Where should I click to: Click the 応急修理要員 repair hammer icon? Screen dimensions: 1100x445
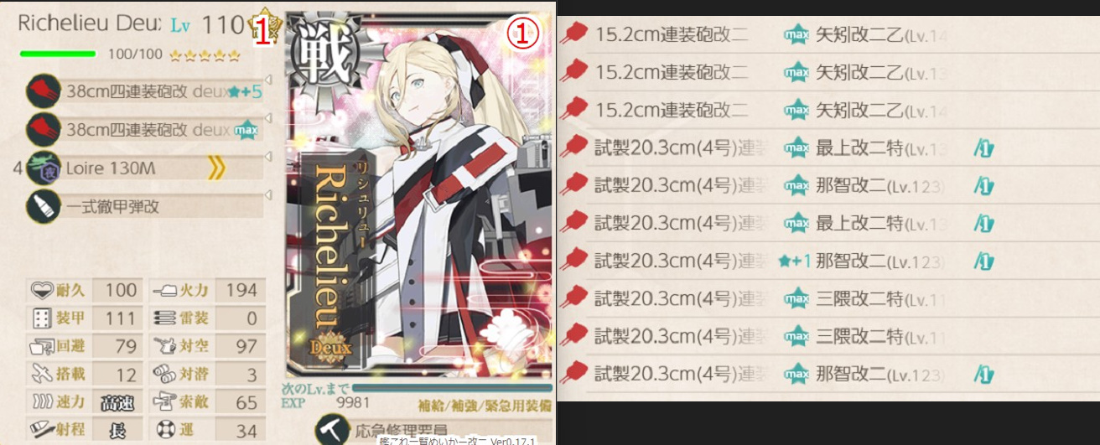(x=332, y=430)
